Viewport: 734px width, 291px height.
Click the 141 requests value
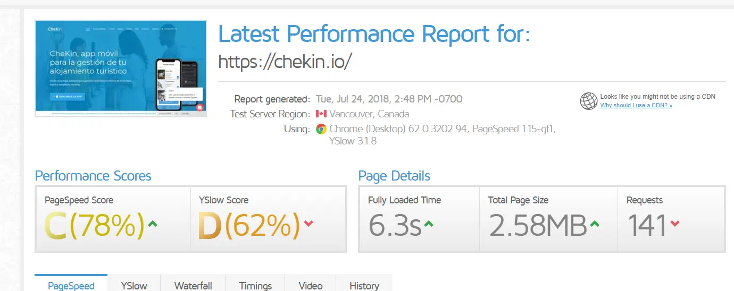(x=647, y=225)
